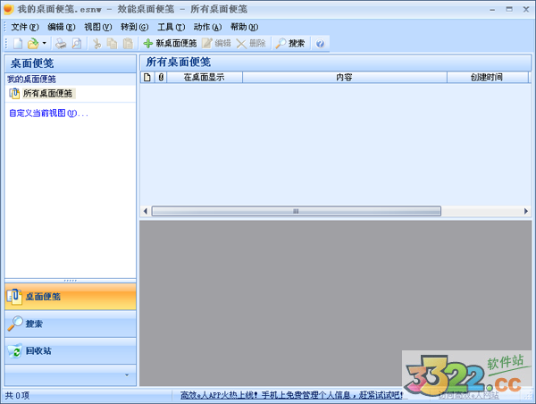Expand the navigation pane options chevron

click(x=127, y=375)
